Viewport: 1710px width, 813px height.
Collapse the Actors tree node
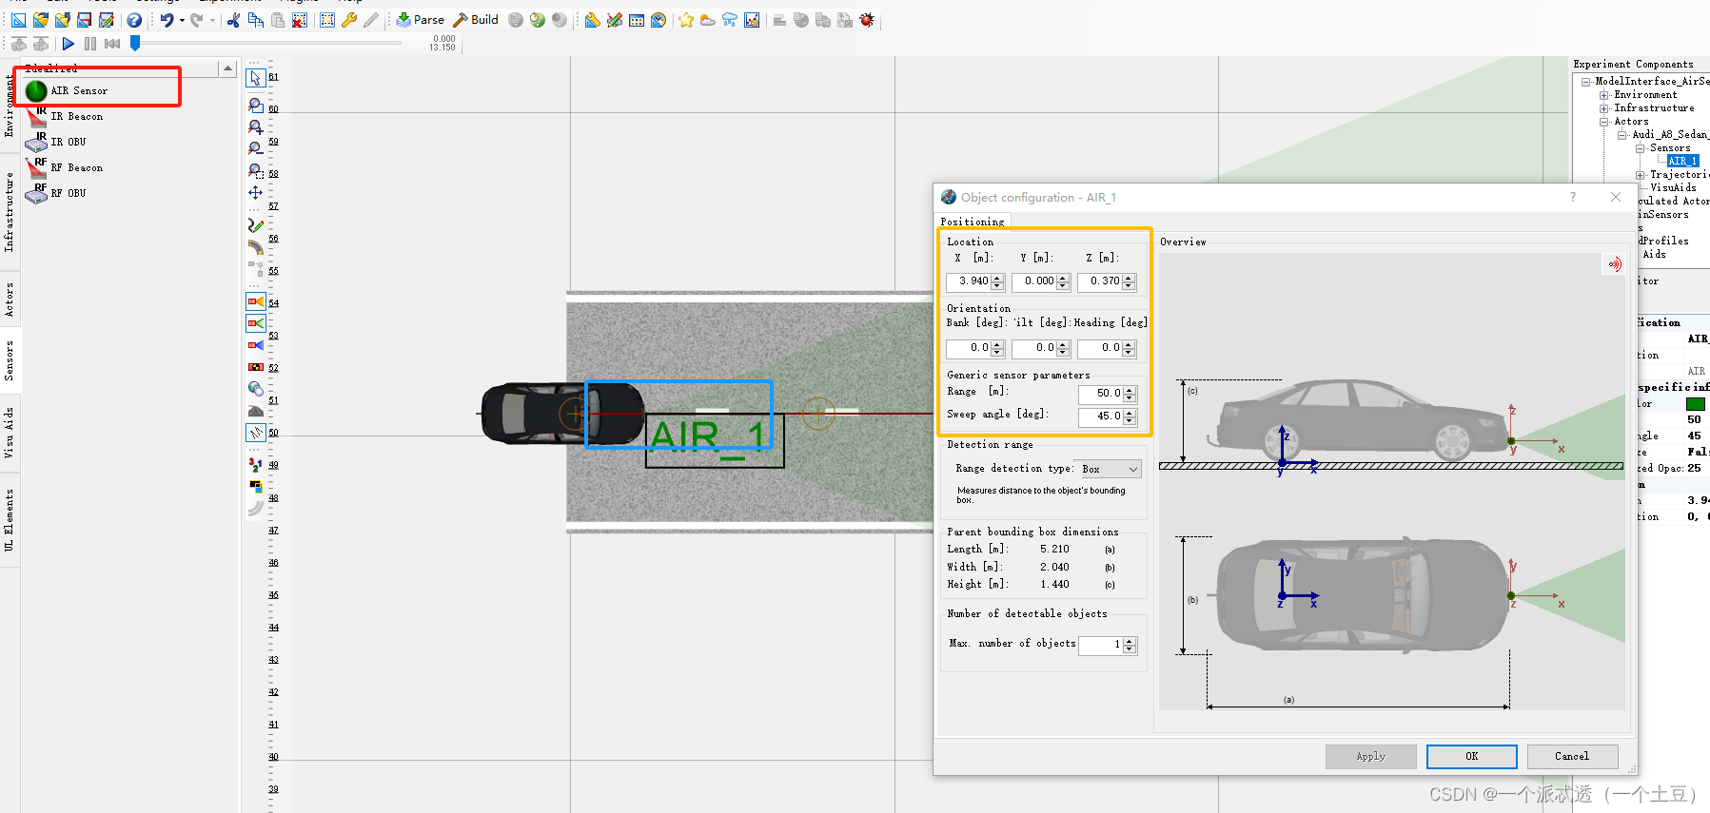(x=1603, y=122)
